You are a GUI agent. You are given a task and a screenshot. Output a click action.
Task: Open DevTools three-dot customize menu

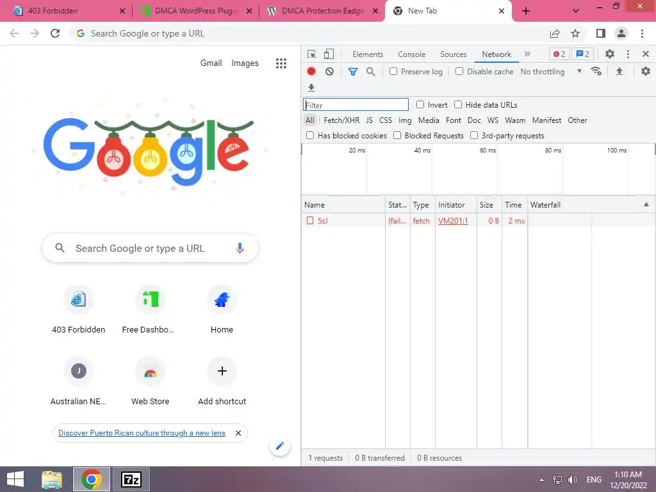628,54
